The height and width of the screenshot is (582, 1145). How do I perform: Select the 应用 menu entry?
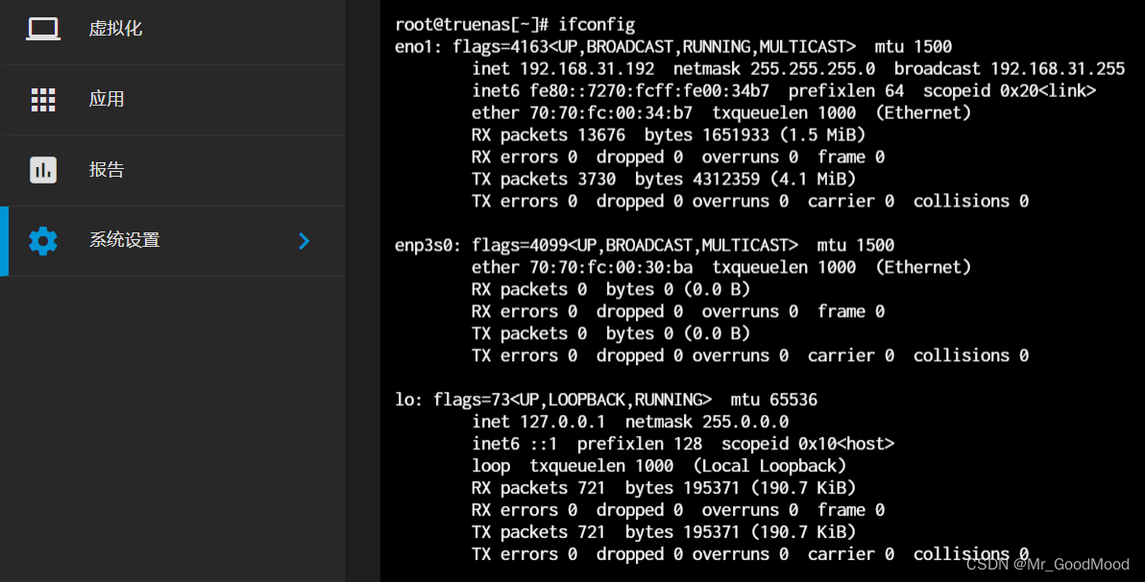[x=107, y=100]
